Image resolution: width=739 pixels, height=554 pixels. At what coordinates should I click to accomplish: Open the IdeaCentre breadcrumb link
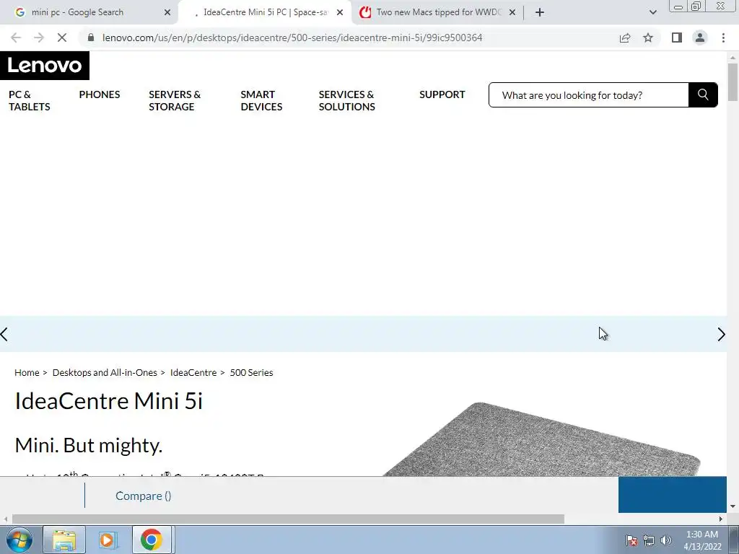[x=193, y=373]
